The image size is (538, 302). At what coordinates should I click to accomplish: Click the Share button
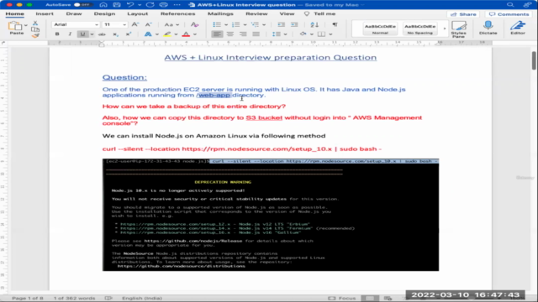tap(463, 14)
